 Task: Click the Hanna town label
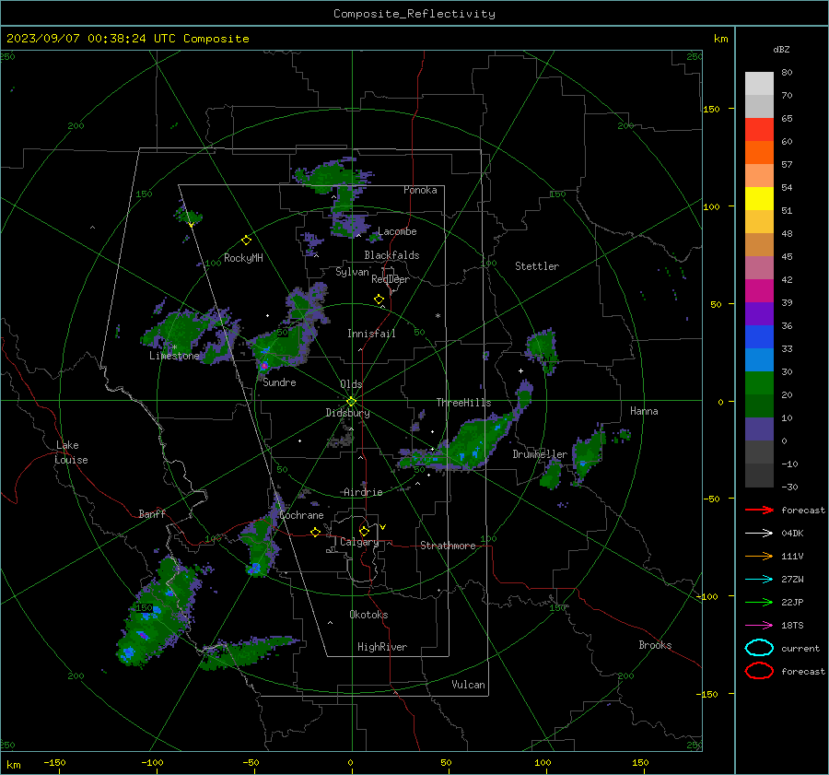click(x=644, y=411)
